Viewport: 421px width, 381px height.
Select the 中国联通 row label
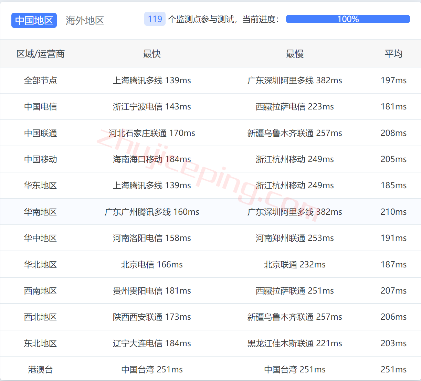point(40,133)
